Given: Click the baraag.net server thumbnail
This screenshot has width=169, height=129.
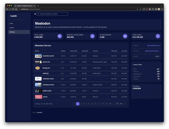Looking at the screenshot, I should click(x=37, y=68).
